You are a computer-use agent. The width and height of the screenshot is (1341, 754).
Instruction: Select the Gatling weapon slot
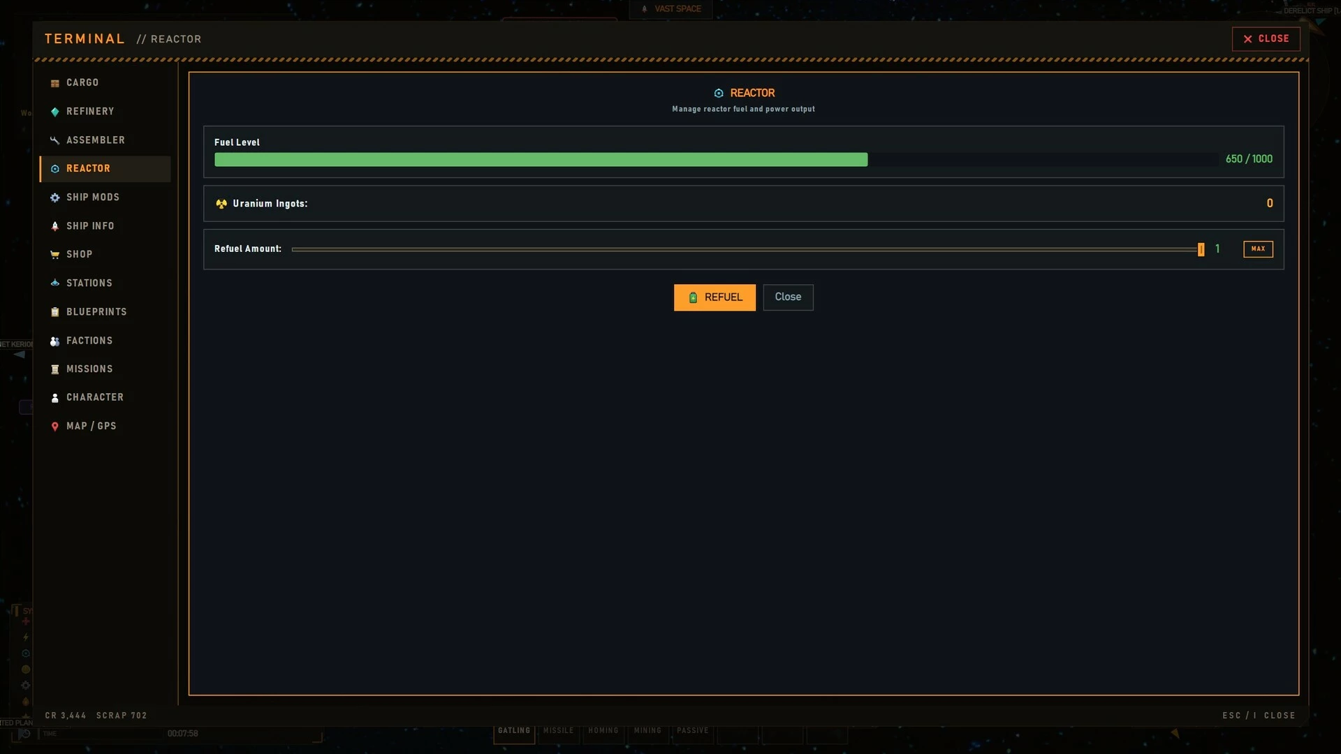pos(514,732)
